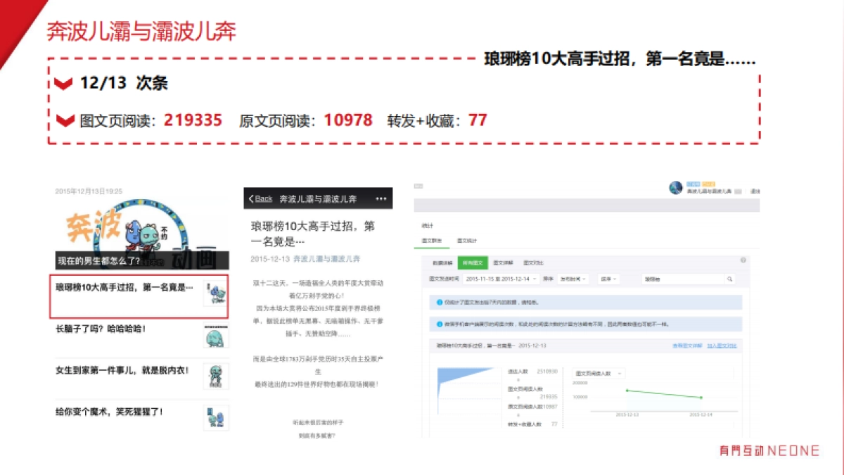
Task: Open the second filter dropdown next to 排序
Action: coord(608,279)
